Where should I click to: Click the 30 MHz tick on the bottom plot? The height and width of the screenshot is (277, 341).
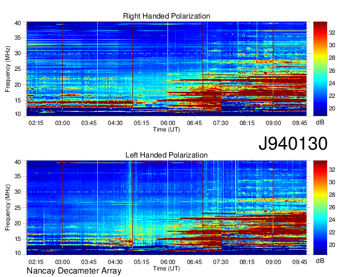(x=18, y=192)
